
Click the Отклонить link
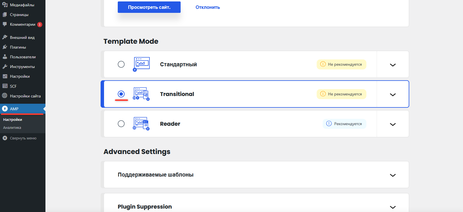(207, 7)
